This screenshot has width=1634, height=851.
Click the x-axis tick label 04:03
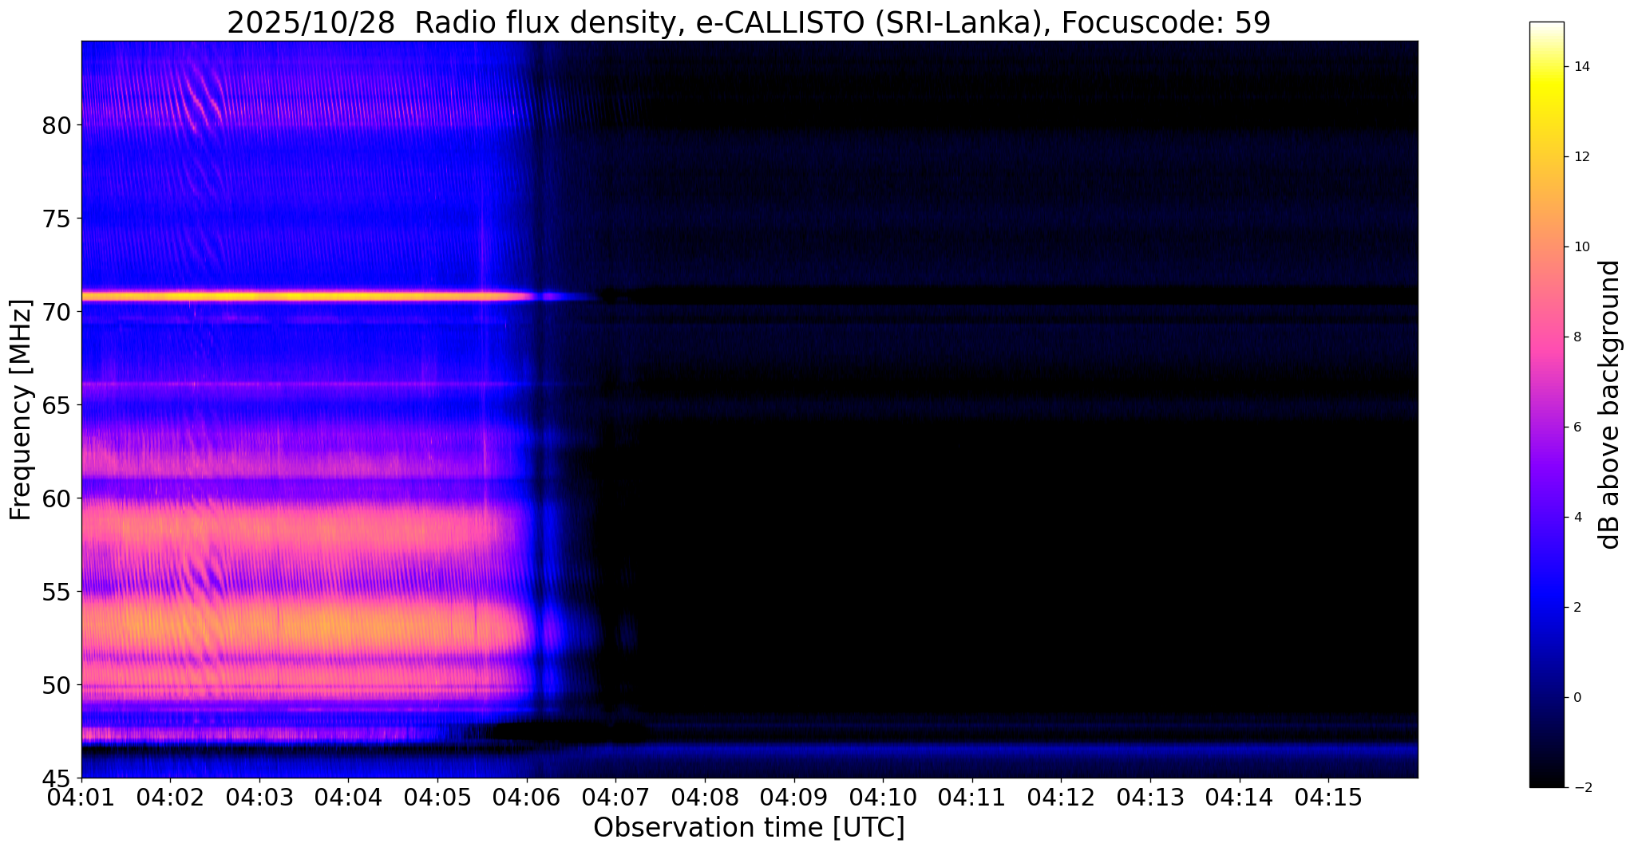[259, 798]
